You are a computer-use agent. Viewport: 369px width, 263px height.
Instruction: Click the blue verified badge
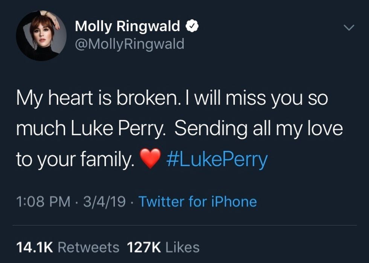coord(193,26)
